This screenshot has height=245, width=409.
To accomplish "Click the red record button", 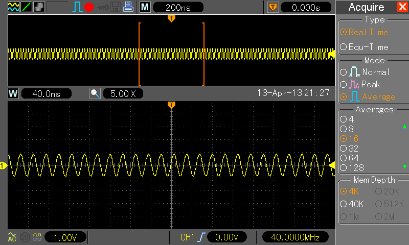I will click(89, 7).
